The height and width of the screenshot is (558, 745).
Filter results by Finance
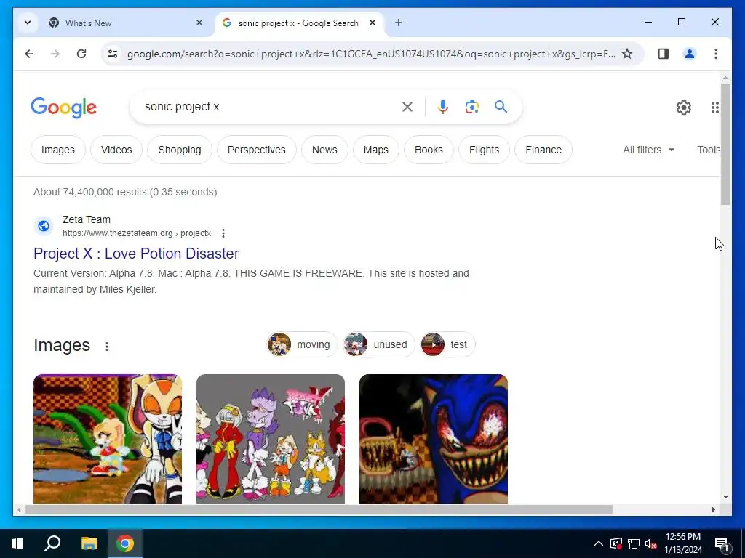point(543,150)
